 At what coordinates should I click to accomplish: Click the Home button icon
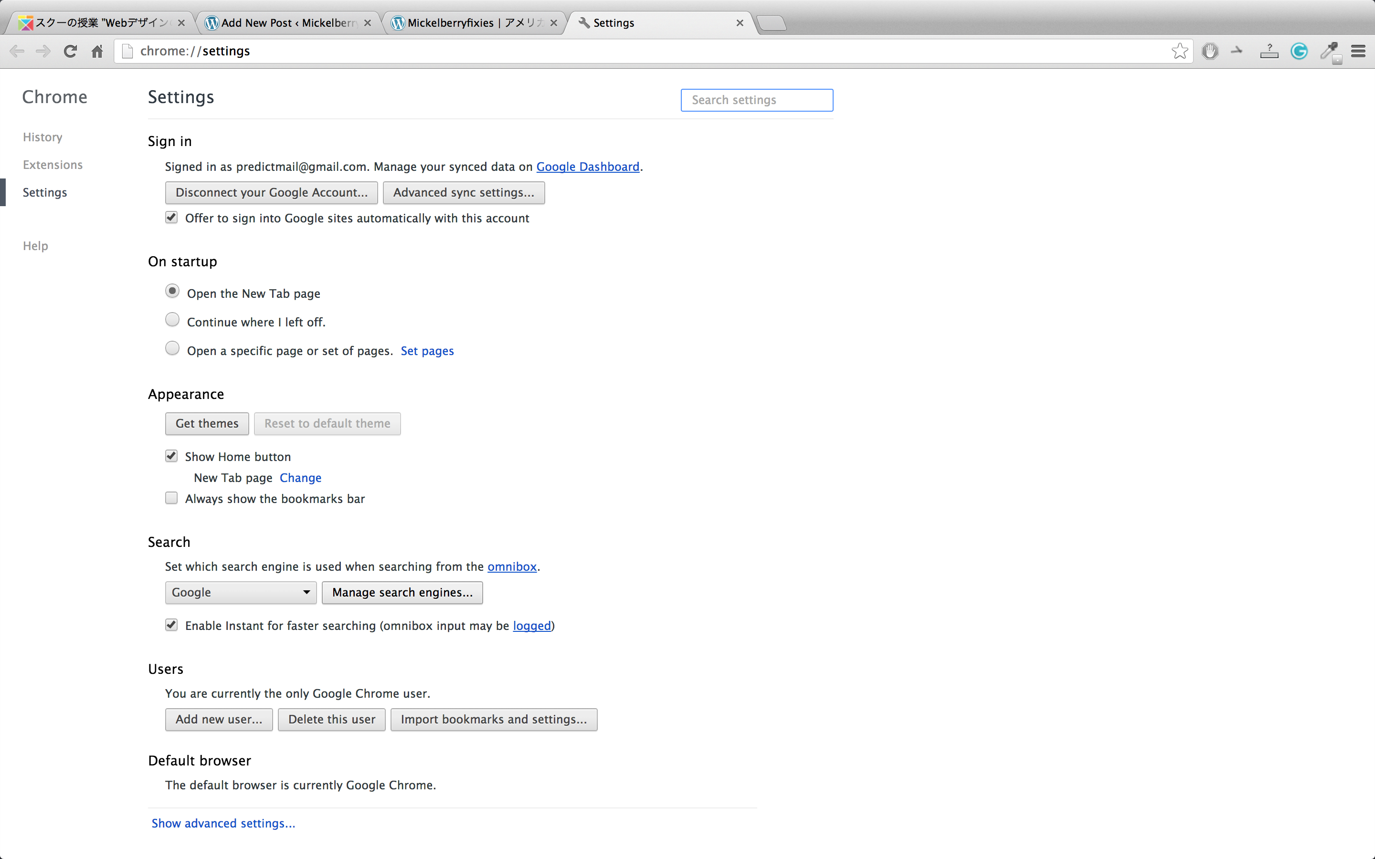click(x=97, y=51)
